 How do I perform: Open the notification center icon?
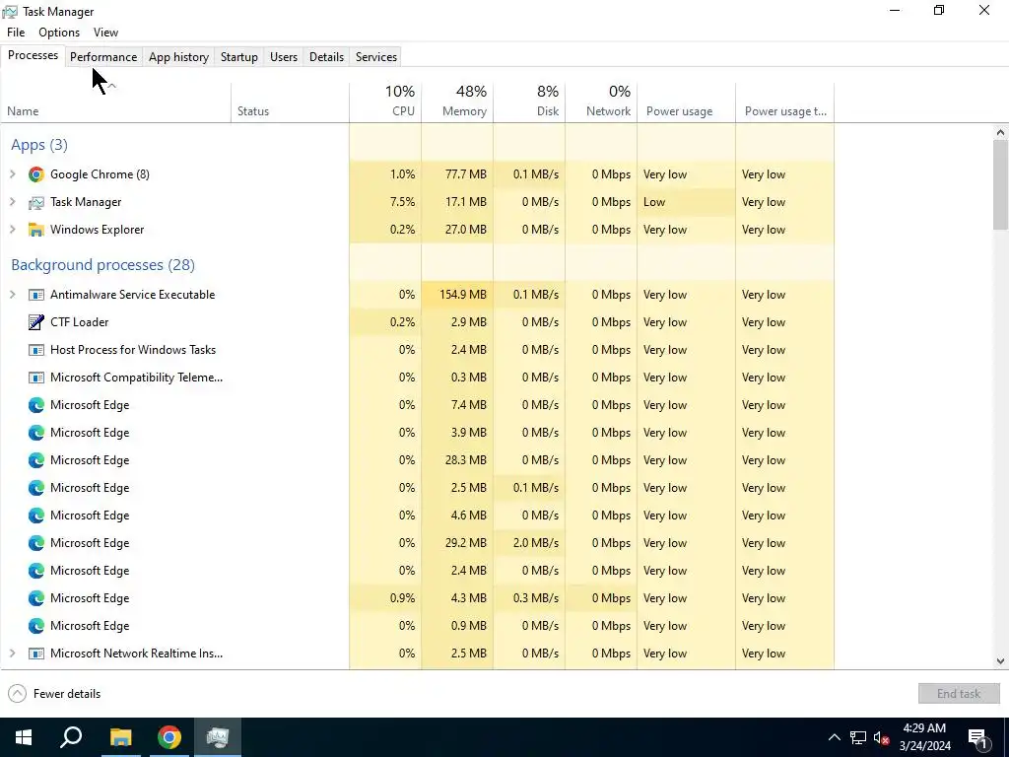point(977,737)
